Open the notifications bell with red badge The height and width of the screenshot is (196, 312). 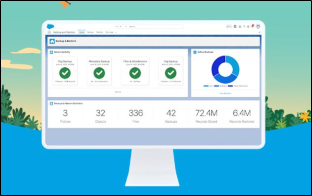pyautogui.click(x=253, y=26)
